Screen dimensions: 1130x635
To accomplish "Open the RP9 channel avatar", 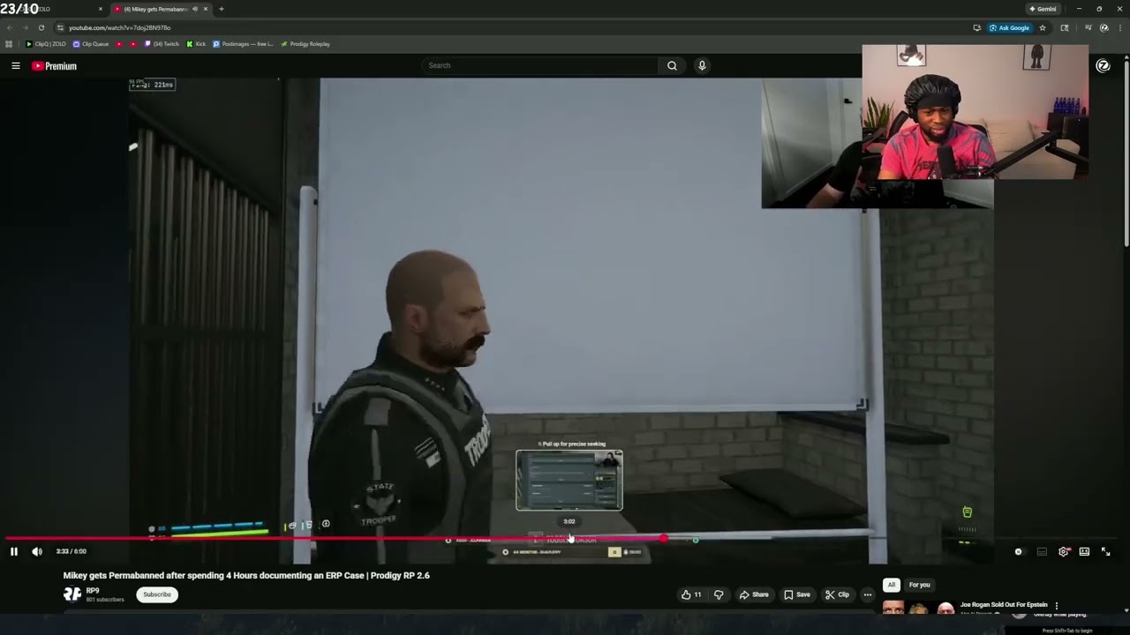I will click(72, 594).
